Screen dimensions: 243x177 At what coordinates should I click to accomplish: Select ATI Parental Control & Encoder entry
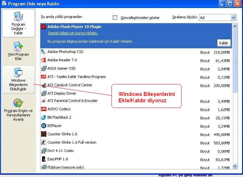tap(136, 101)
